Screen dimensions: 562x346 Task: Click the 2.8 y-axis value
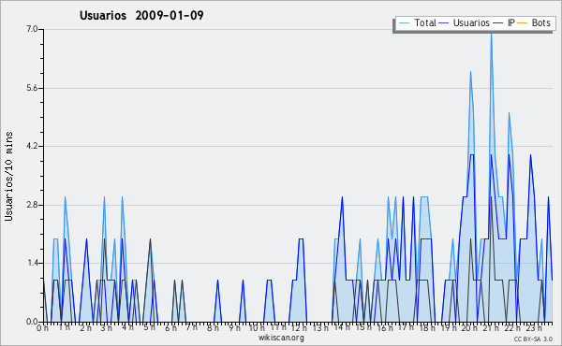(x=32, y=205)
